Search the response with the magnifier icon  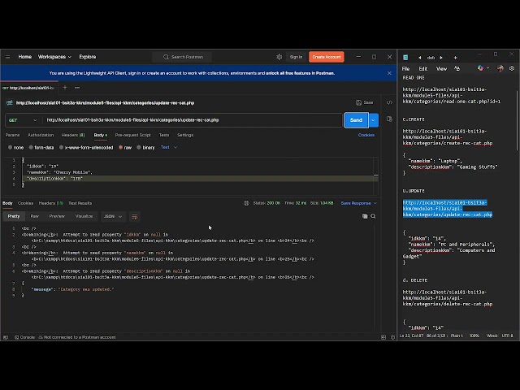tap(373, 216)
